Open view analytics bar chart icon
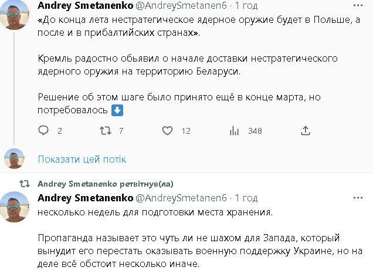This screenshot has height=277, width=373. [233, 131]
